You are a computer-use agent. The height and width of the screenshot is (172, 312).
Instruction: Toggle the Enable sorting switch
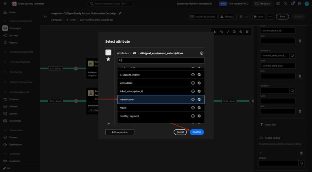(x=261, y=138)
